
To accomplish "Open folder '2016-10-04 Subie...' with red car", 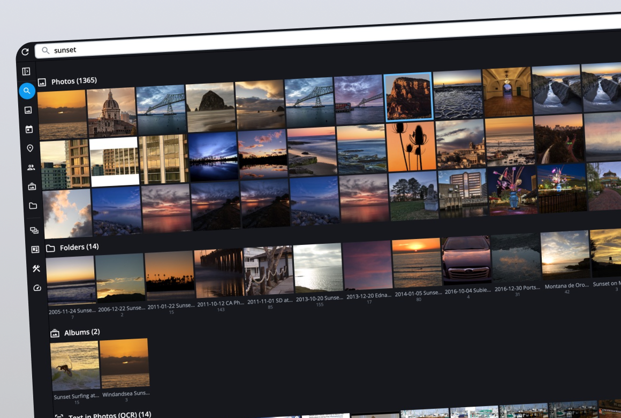I will click(467, 268).
